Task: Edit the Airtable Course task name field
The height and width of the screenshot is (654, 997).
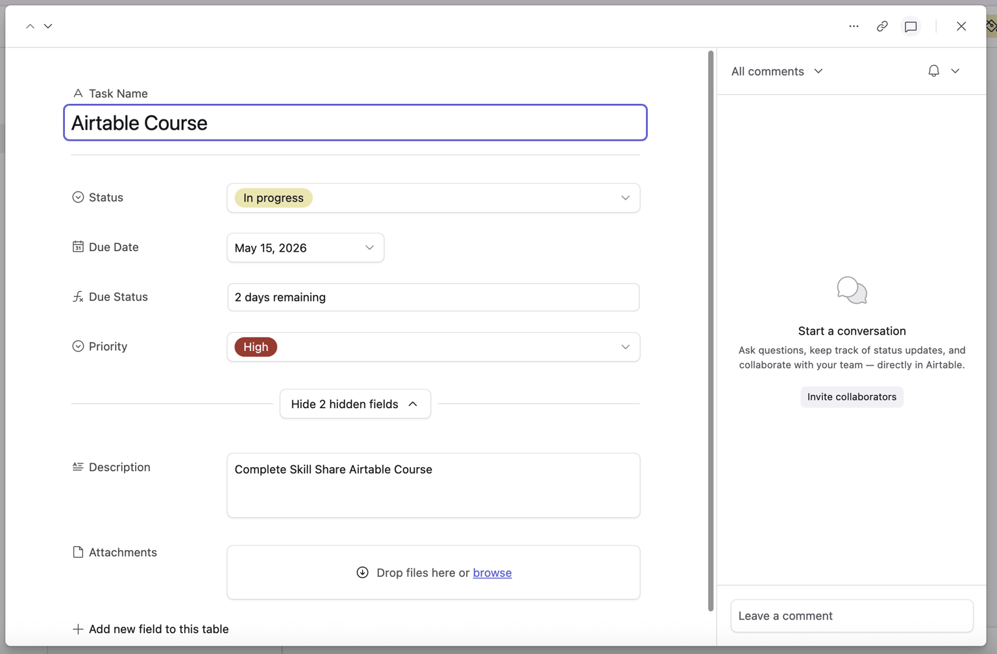Action: point(355,123)
